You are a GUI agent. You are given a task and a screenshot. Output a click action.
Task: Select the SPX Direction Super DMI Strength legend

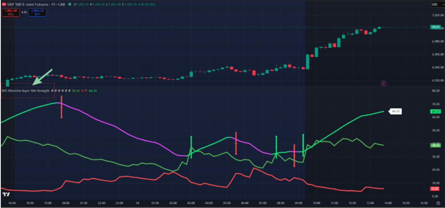(26, 91)
